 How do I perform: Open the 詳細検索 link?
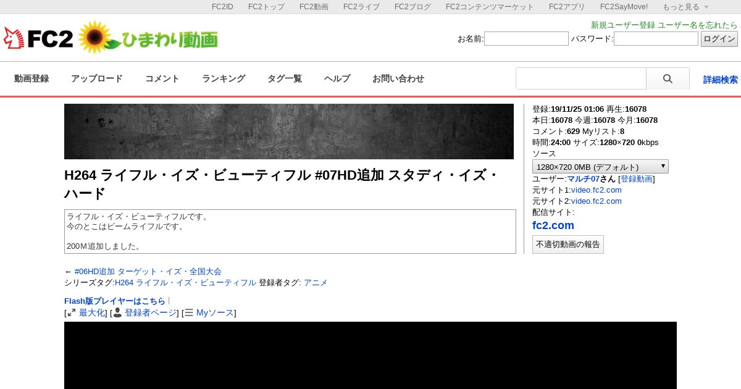point(721,80)
